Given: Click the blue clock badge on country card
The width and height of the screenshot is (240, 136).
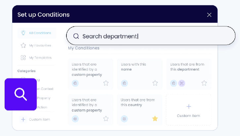Looking at the screenshot, I should coord(124,119).
